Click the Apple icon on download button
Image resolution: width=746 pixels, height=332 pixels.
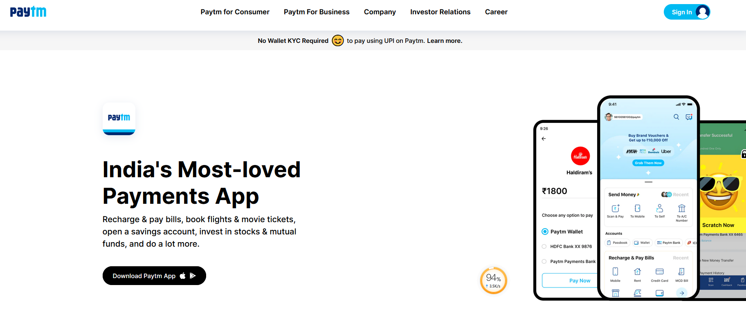click(x=182, y=276)
